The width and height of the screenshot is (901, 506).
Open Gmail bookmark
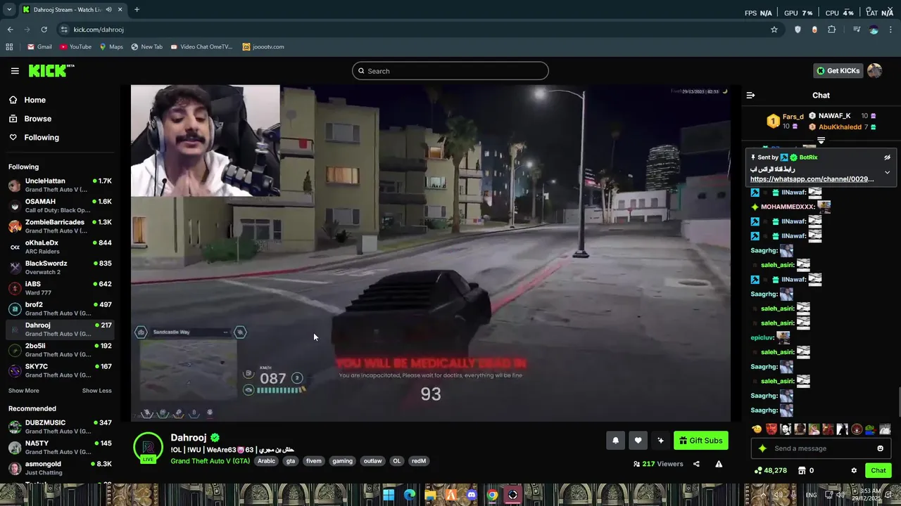pyautogui.click(x=39, y=47)
